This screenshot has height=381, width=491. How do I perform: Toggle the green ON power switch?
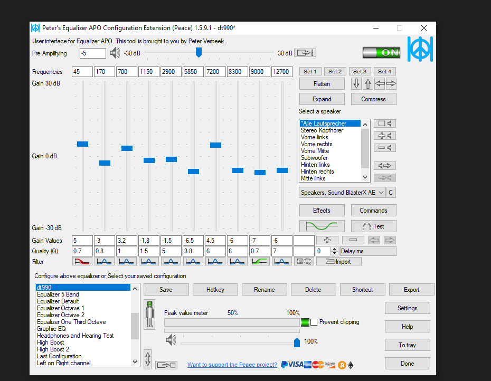(x=381, y=53)
